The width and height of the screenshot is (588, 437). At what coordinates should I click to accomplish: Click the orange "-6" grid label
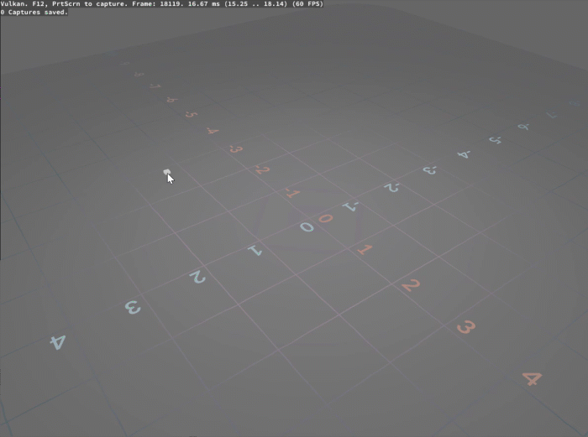(172, 100)
